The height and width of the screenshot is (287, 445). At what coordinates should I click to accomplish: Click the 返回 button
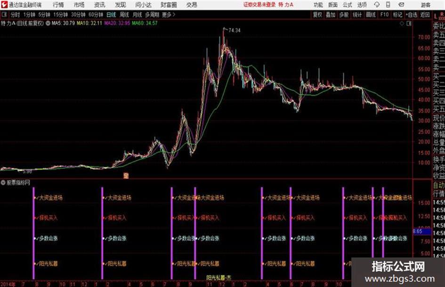pyautogui.click(x=425, y=15)
